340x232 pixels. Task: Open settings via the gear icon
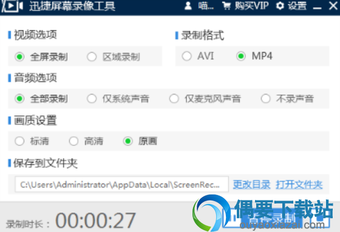(x=280, y=6)
